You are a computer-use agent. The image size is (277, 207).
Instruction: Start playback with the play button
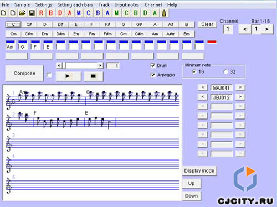tap(68, 76)
